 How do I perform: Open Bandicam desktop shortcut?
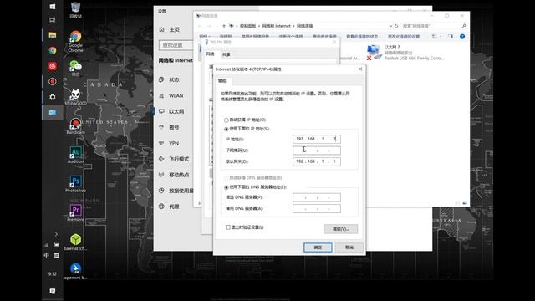click(75, 126)
